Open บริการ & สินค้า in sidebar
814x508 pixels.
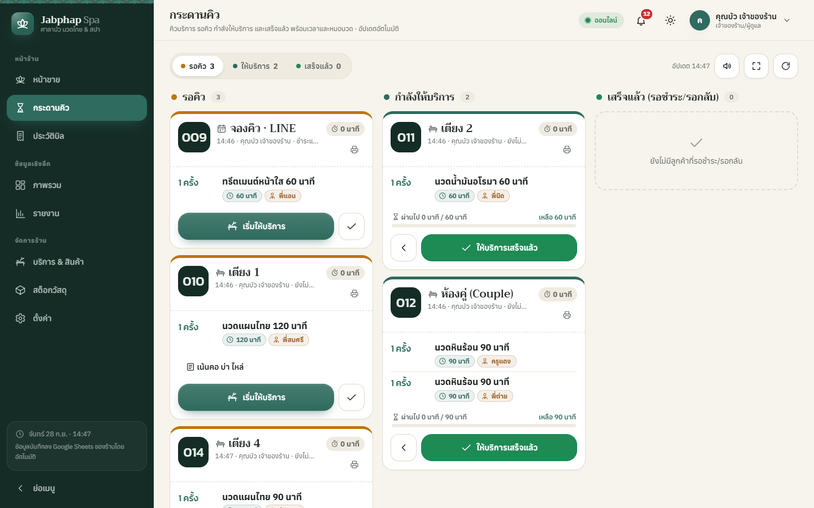[x=77, y=262]
